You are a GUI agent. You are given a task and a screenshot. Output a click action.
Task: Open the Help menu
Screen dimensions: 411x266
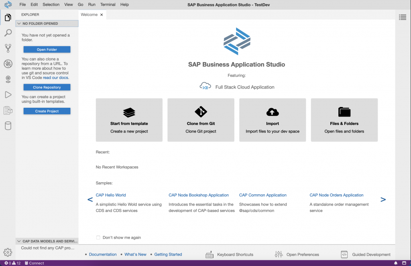point(124,4)
